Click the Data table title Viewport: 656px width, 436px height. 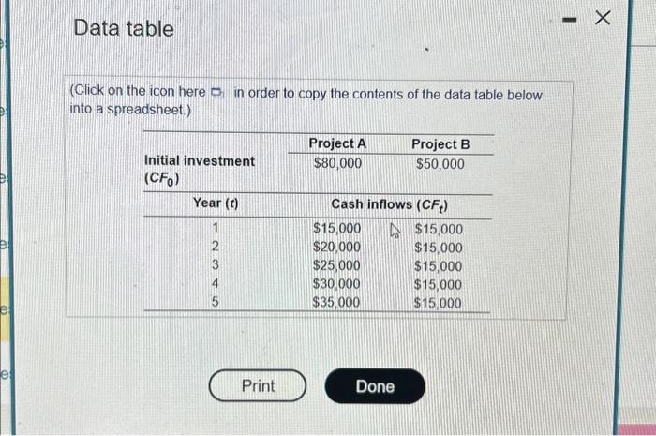[x=124, y=28]
